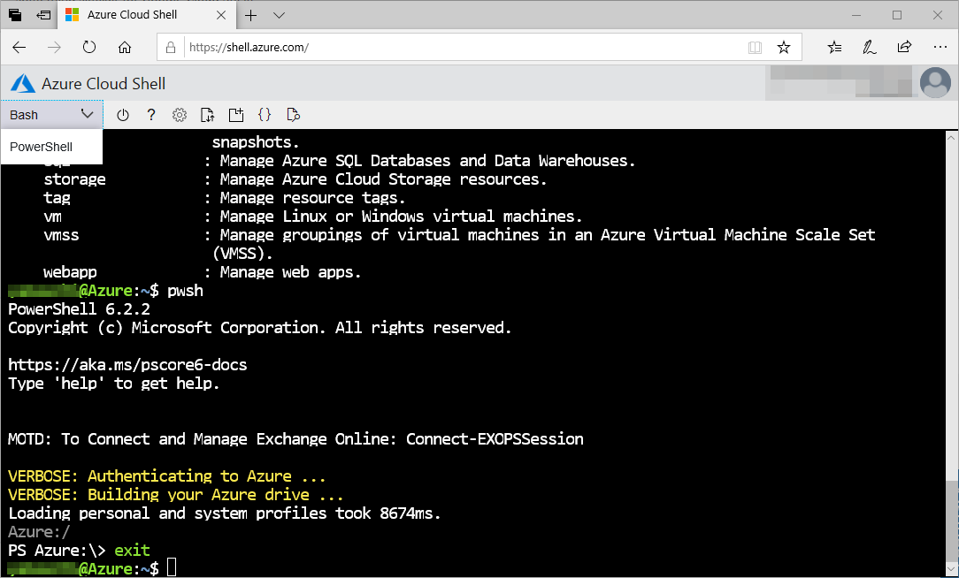The width and height of the screenshot is (959, 578).
Task: Open Edge settings via the ellipsis menu
Action: [940, 47]
